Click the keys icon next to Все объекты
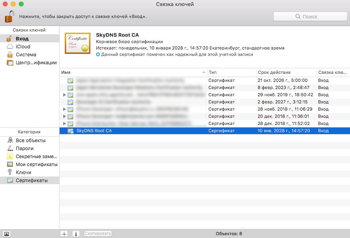The width and height of the screenshot is (350, 238). (x=10, y=140)
